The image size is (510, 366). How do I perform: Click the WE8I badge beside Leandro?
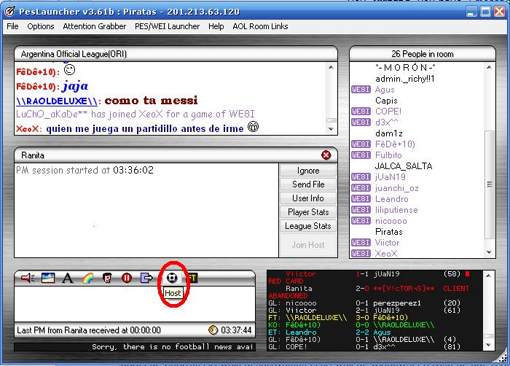pyautogui.click(x=361, y=198)
